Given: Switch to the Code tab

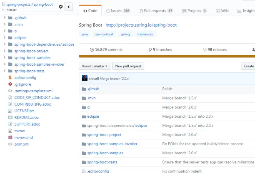Looking at the screenshot, I should coord(90,11).
